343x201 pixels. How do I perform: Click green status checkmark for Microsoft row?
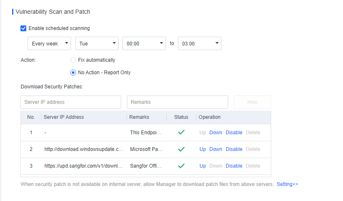point(181,149)
